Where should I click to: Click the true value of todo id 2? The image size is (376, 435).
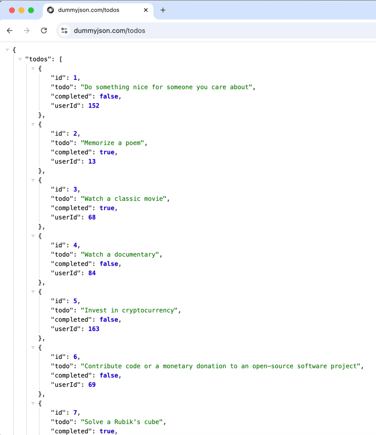(x=107, y=152)
